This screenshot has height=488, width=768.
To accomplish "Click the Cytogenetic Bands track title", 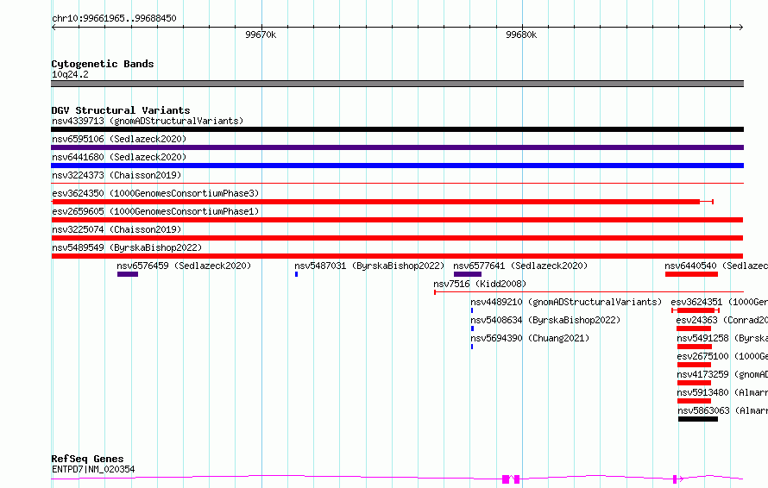I will coord(103,64).
